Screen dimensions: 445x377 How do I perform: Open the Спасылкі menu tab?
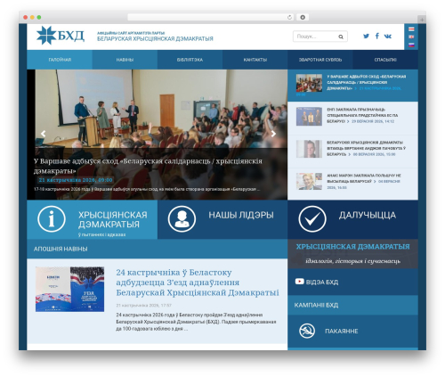[x=385, y=60]
